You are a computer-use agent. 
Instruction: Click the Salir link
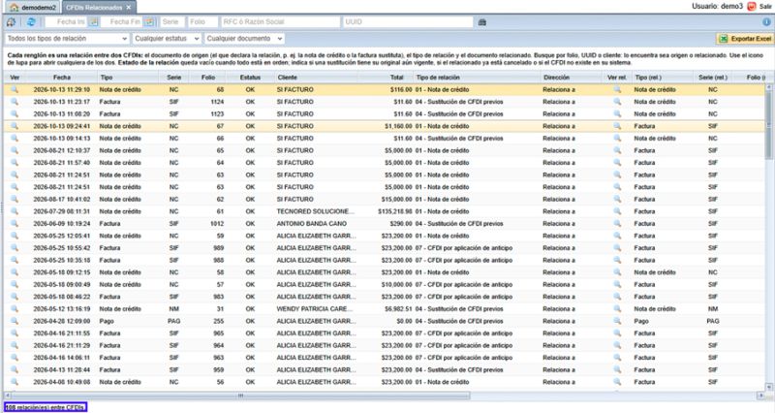765,7
